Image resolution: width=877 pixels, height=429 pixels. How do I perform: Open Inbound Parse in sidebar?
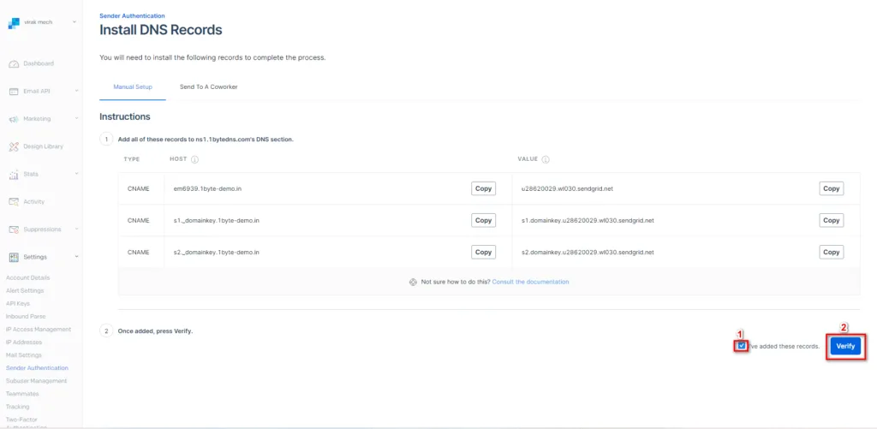pyautogui.click(x=26, y=317)
